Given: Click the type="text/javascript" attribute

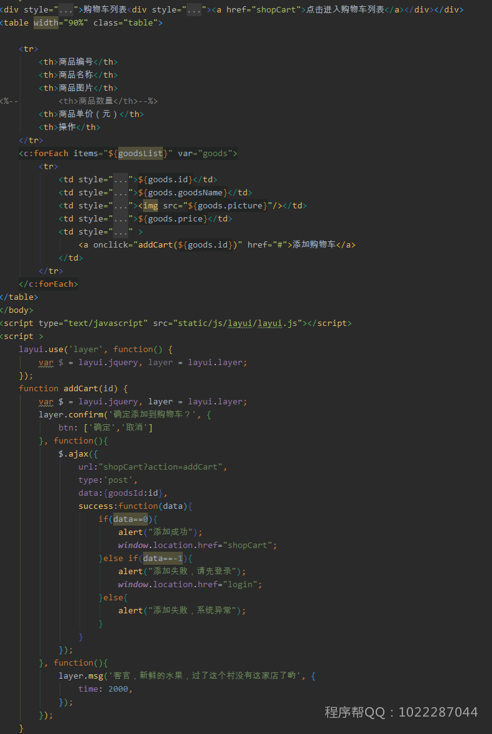Looking at the screenshot, I should click(93, 323).
